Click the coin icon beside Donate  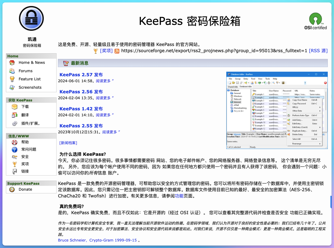(12, 190)
